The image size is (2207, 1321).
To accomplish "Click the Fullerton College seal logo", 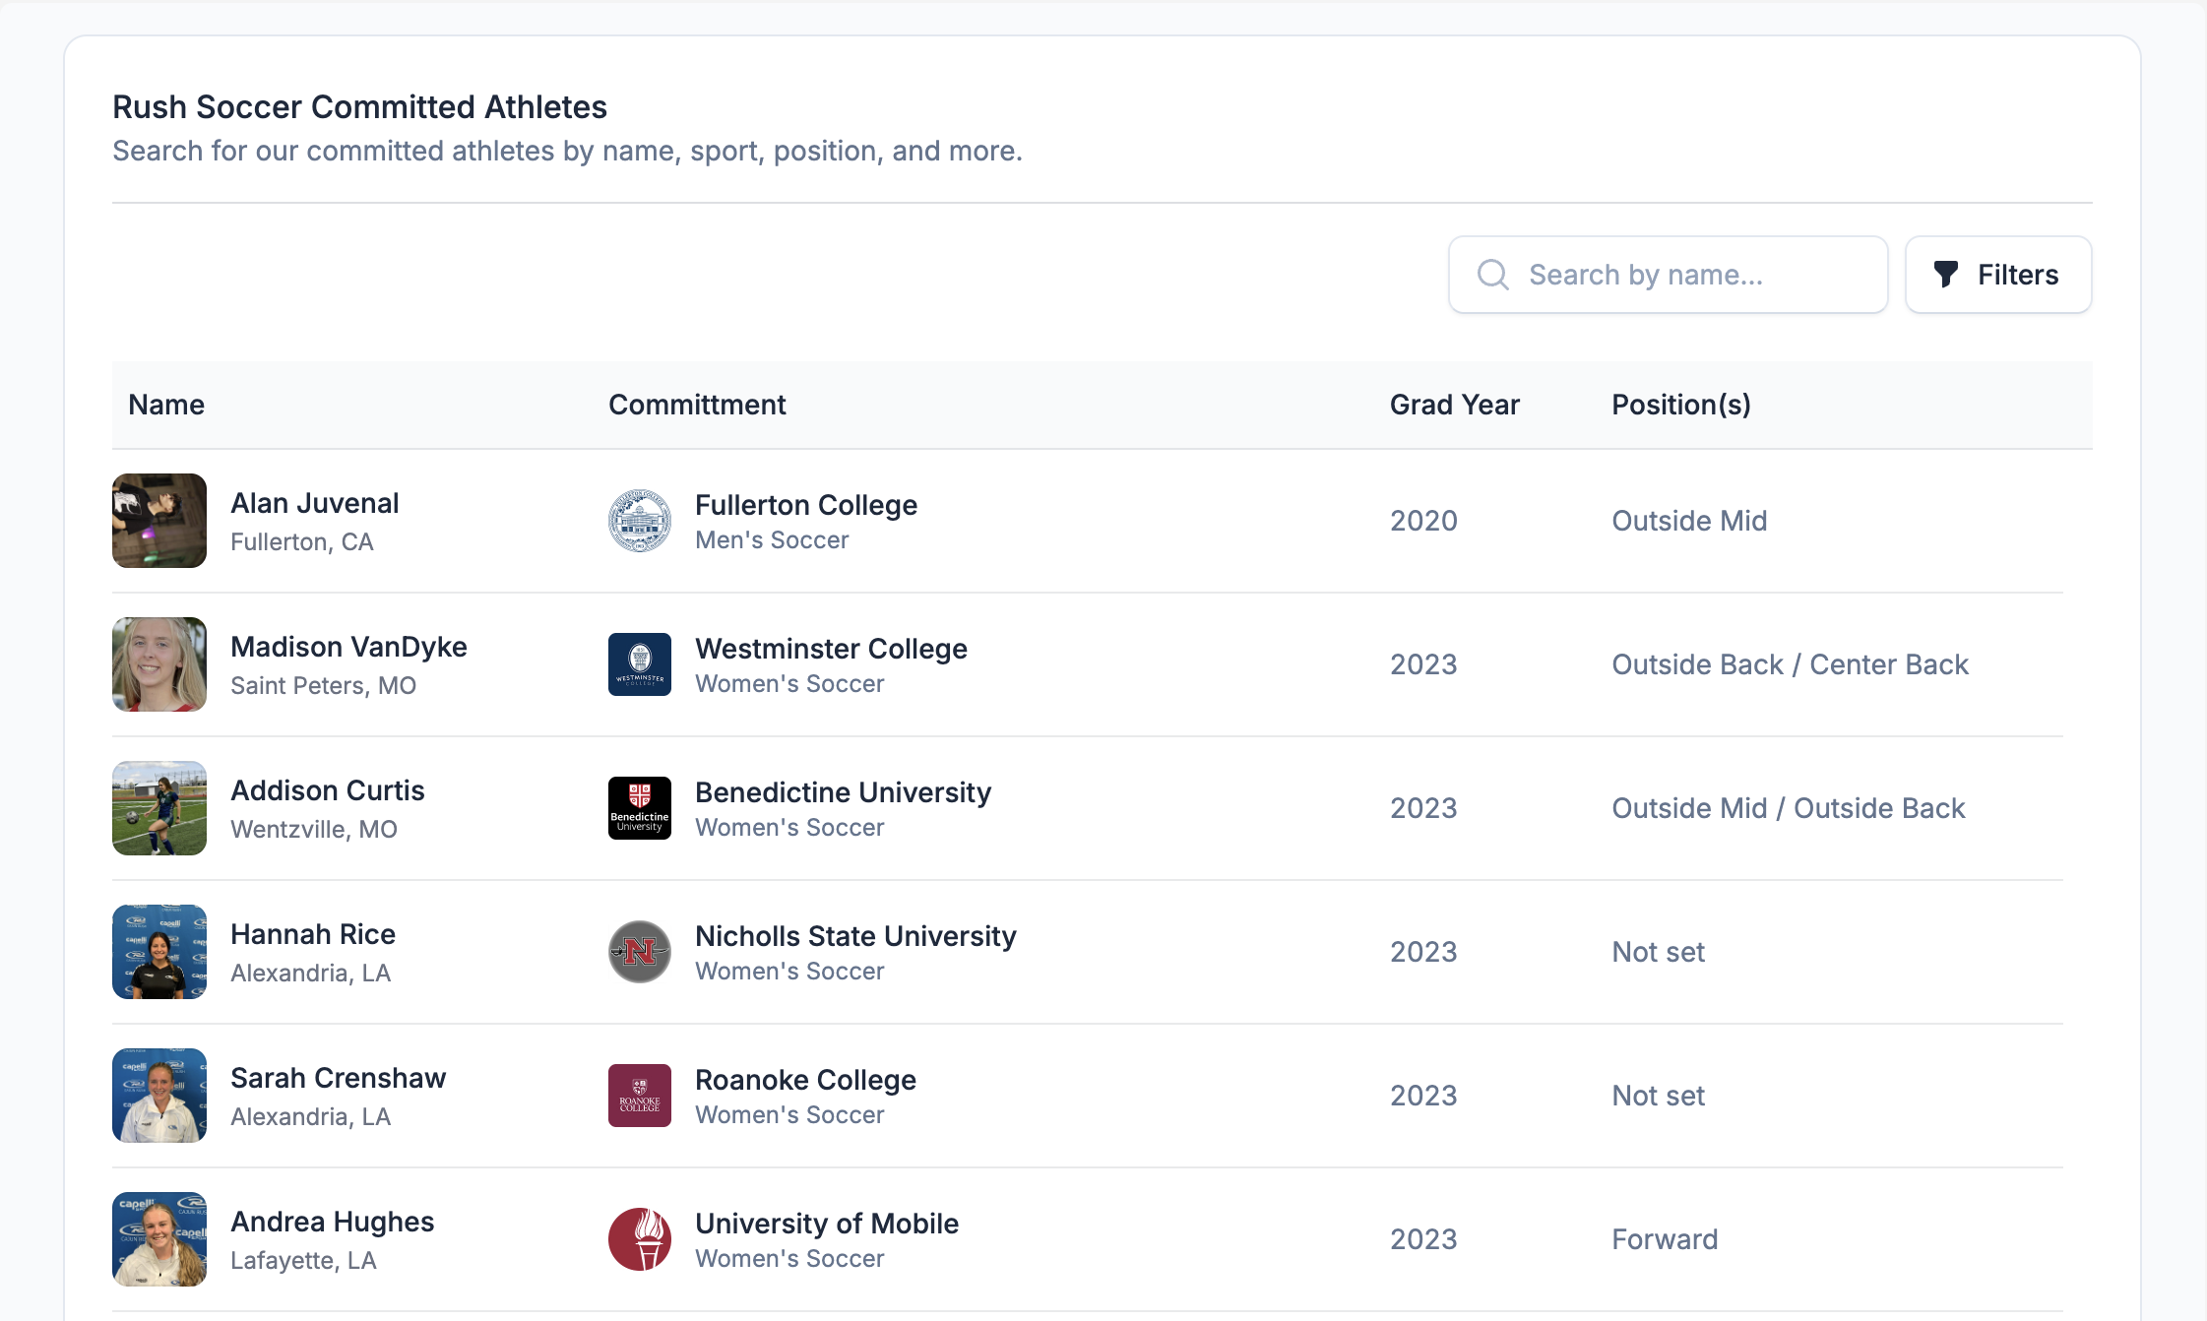I will pyautogui.click(x=639, y=521).
